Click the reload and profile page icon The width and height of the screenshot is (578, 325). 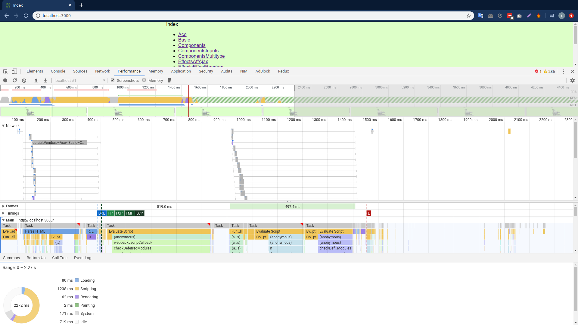[x=14, y=80]
